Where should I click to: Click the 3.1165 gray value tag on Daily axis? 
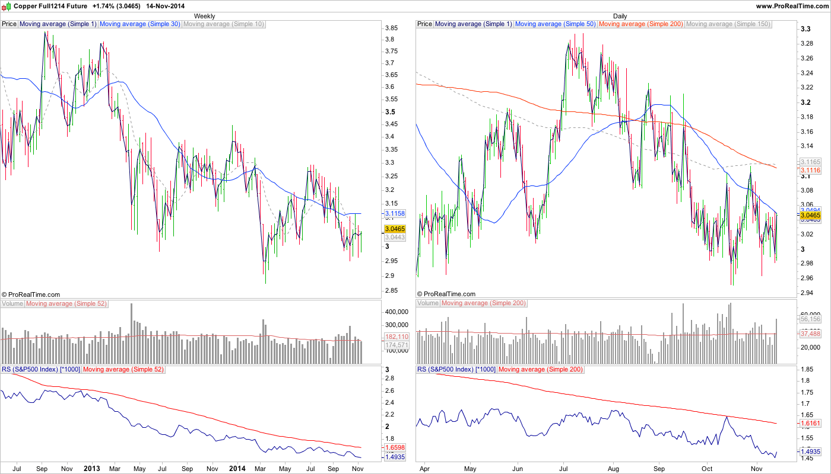pos(810,162)
